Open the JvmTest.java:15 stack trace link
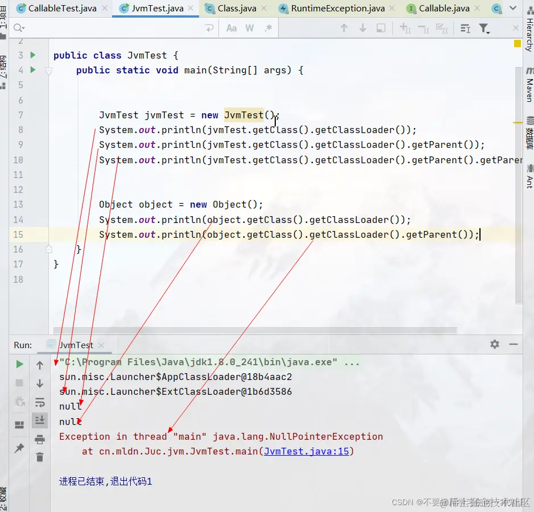The height and width of the screenshot is (512, 534). (x=306, y=451)
